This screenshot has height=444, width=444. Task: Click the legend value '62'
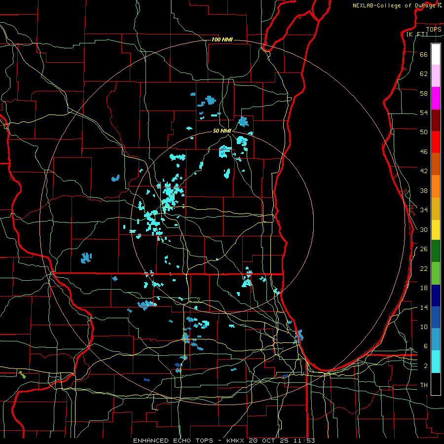[x=424, y=74]
